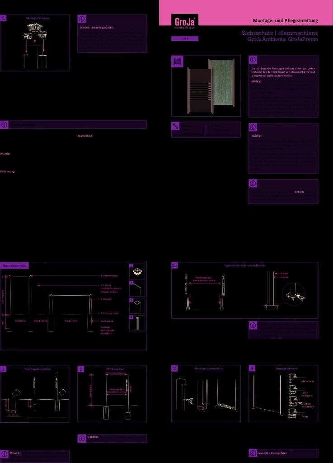Click the Fundamente erstellen diagram title
333x463 pixels.
(x=38, y=369)
